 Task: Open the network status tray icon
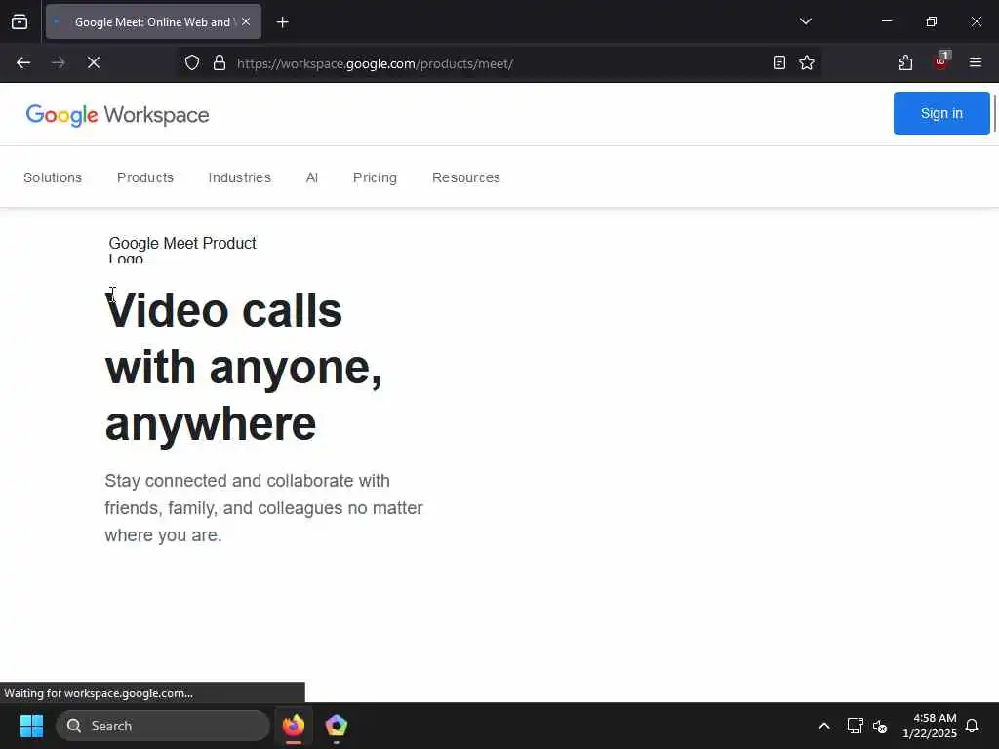[855, 726]
